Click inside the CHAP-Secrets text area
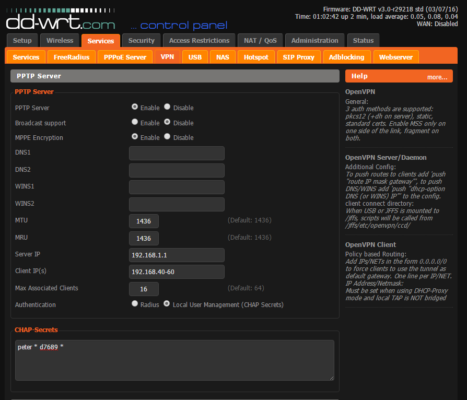The width and height of the screenshot is (467, 400). (x=174, y=360)
